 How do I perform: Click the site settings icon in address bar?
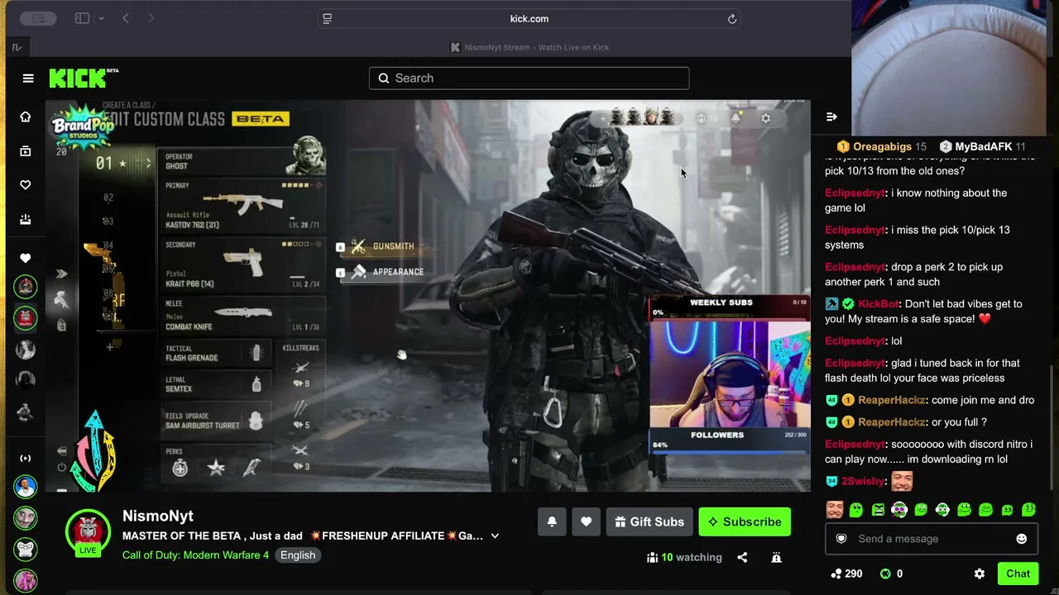click(x=328, y=18)
